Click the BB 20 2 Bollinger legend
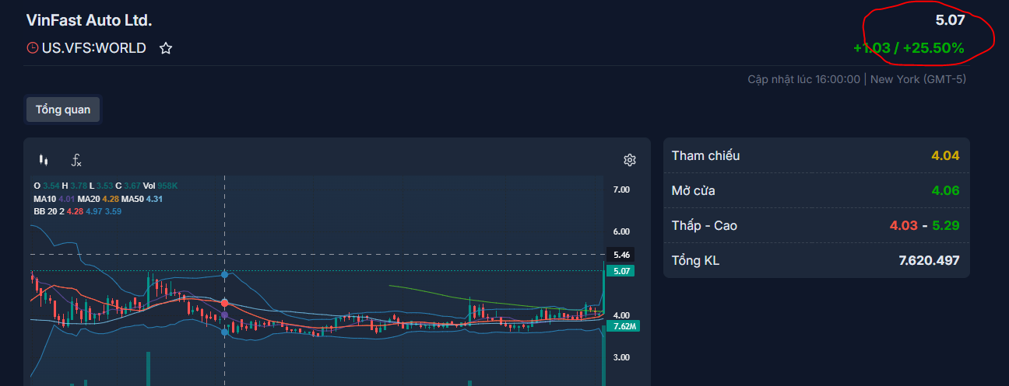Viewport: 1009px width, 386px height. [77, 211]
